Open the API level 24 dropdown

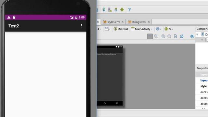(169, 29)
